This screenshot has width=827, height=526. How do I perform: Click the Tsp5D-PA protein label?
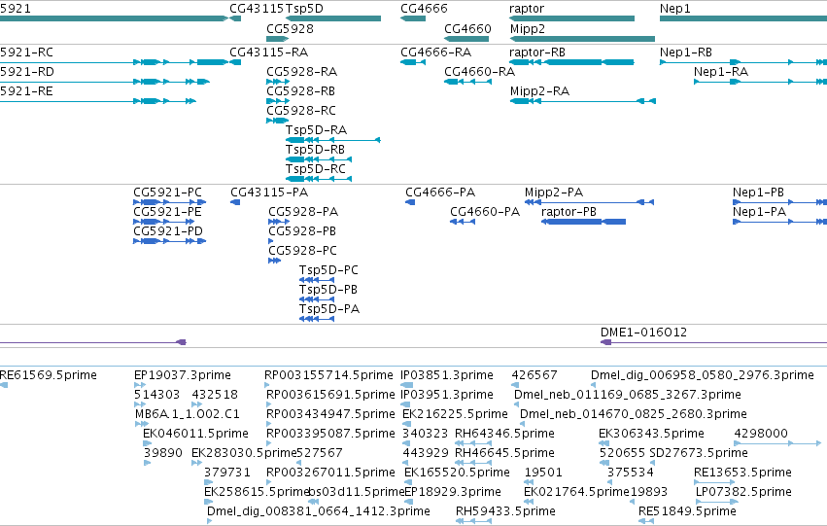[329, 309]
